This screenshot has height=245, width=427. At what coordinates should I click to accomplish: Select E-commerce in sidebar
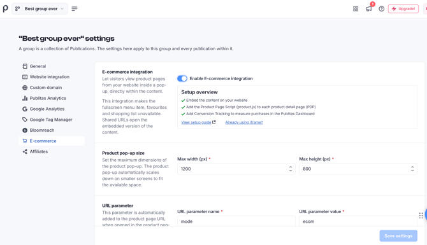click(x=52, y=141)
